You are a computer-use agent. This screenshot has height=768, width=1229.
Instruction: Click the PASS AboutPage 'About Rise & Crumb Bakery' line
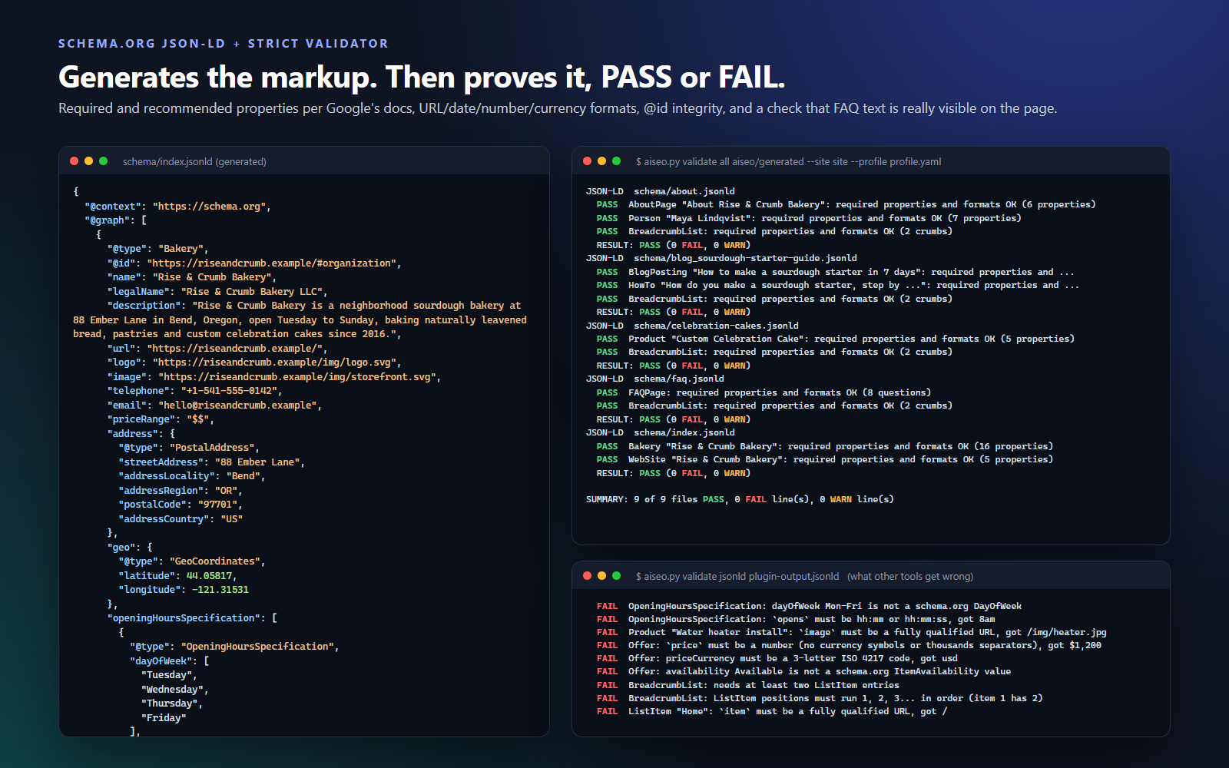click(846, 204)
